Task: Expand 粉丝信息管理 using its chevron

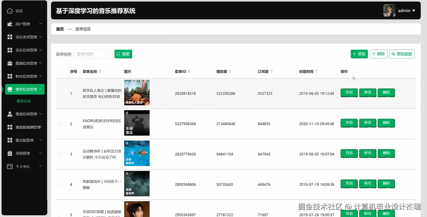Action: (x=41, y=76)
